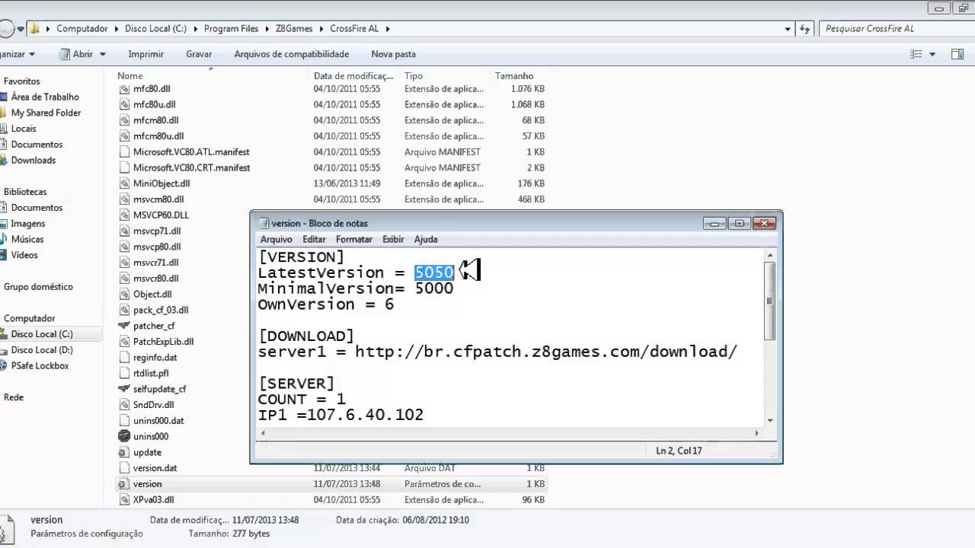Select the SndDrv.dll file name
This screenshot has height=548, width=975.
coord(153,405)
